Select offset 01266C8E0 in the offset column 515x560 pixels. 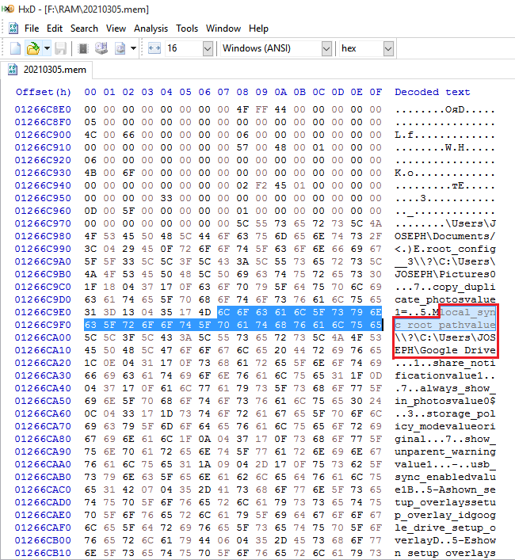(x=43, y=109)
